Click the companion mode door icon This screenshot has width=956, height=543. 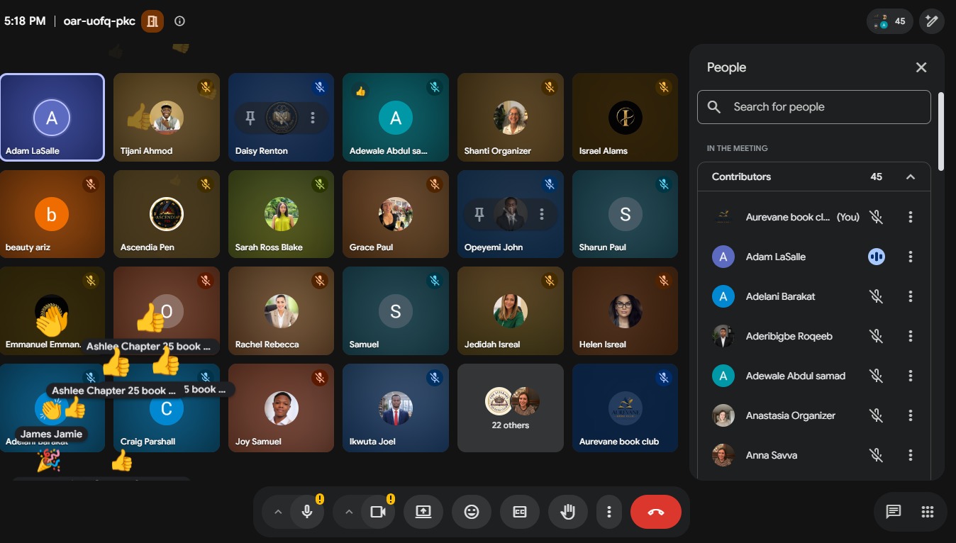pos(152,21)
